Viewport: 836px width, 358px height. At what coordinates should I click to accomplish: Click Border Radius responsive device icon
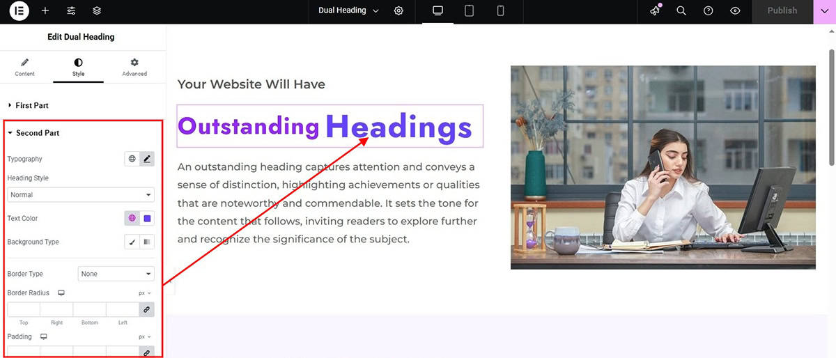61,293
